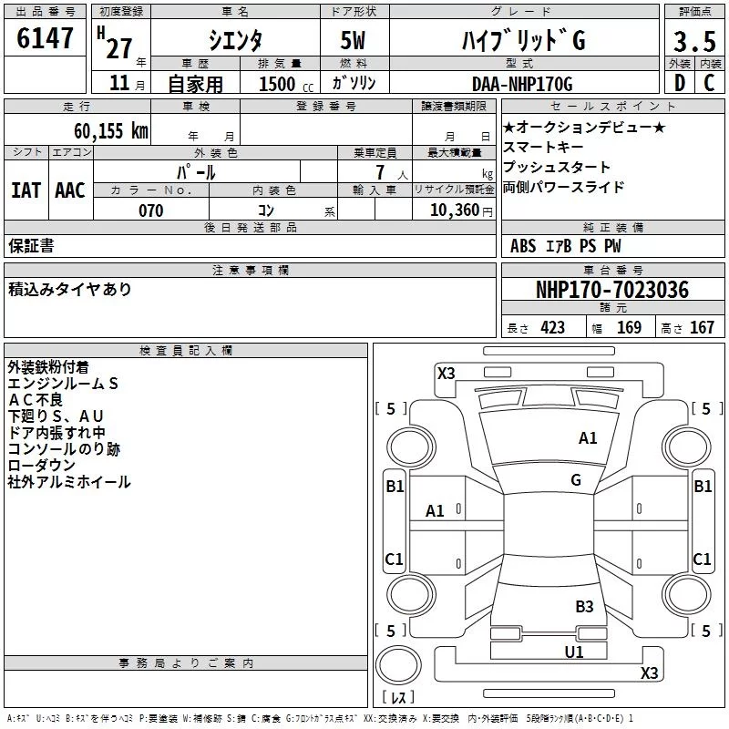Screen dimensions: 729x729
Task: Click the 検査員記入欄 header
Action: tap(186, 351)
